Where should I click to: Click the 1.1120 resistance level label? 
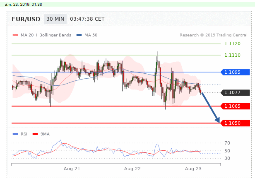pyautogui.click(x=232, y=43)
